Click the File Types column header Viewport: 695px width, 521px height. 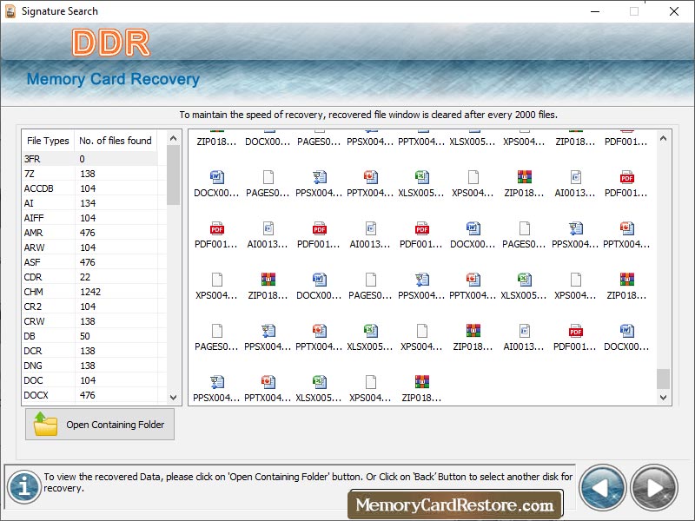(48, 141)
